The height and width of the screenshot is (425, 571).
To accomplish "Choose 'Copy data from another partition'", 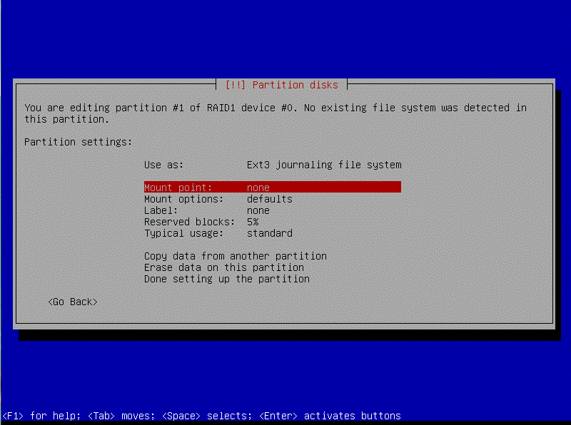I will (236, 256).
